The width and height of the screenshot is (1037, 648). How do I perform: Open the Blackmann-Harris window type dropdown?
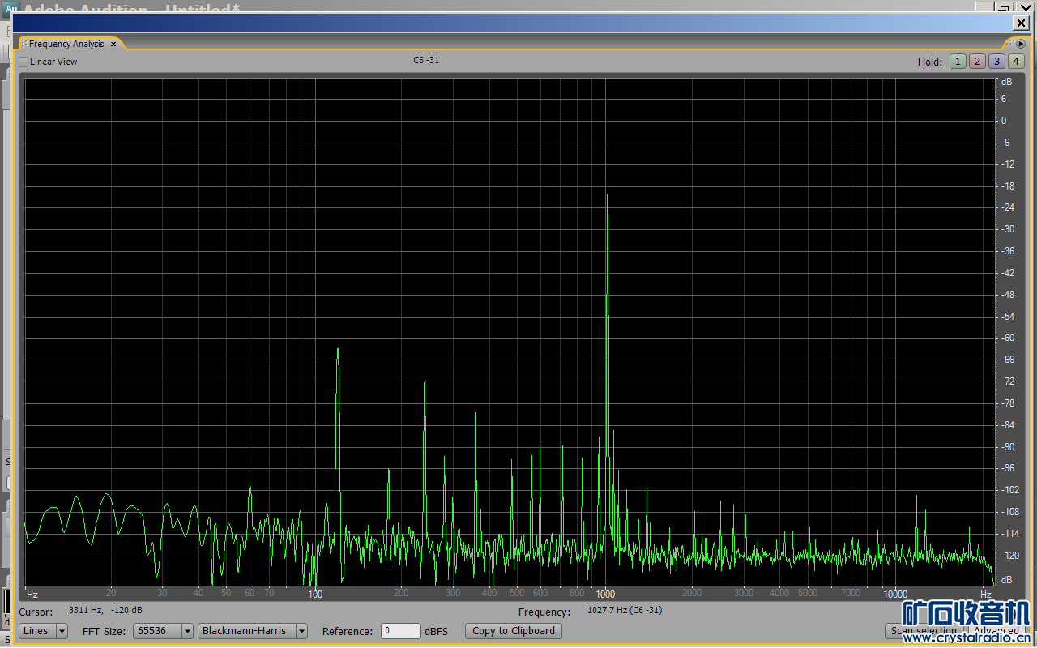[x=253, y=631]
